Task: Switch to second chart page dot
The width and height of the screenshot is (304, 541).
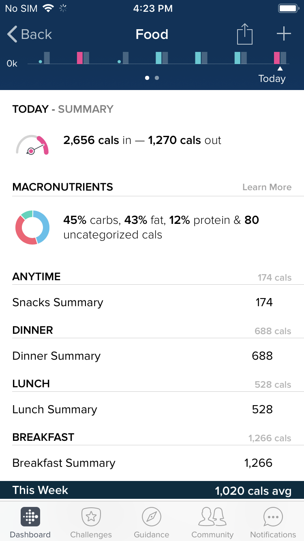Action: pyautogui.click(x=157, y=78)
